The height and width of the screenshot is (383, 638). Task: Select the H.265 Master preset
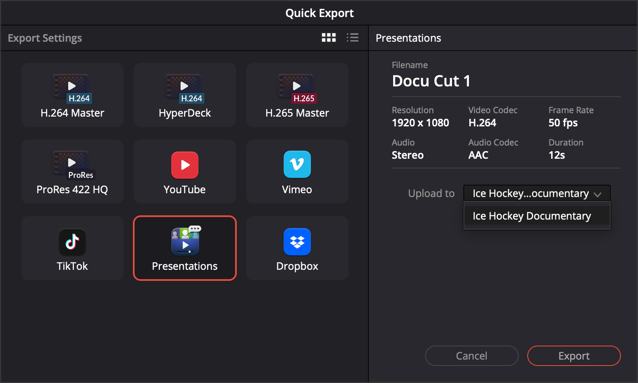pyautogui.click(x=297, y=95)
